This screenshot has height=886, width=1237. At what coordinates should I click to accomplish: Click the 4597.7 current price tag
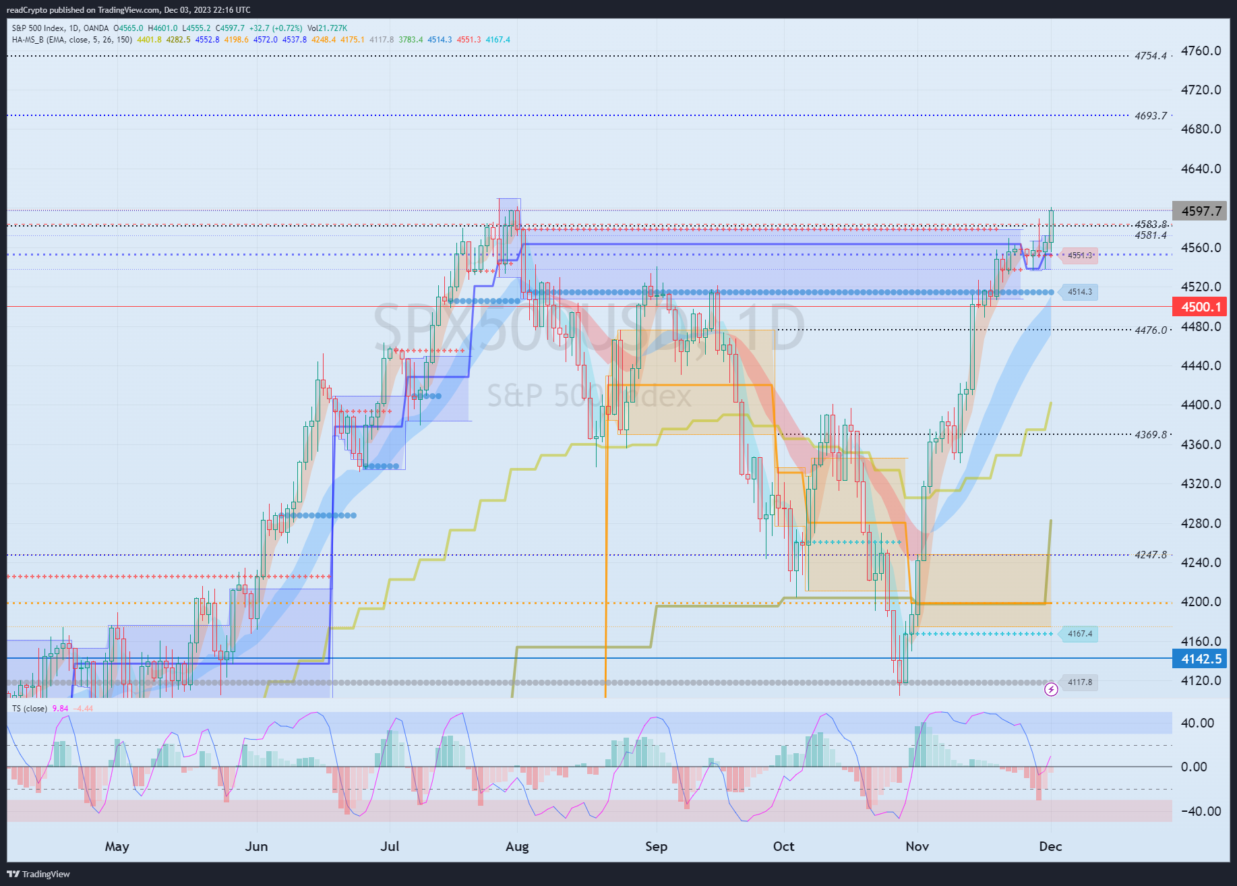pos(1200,211)
